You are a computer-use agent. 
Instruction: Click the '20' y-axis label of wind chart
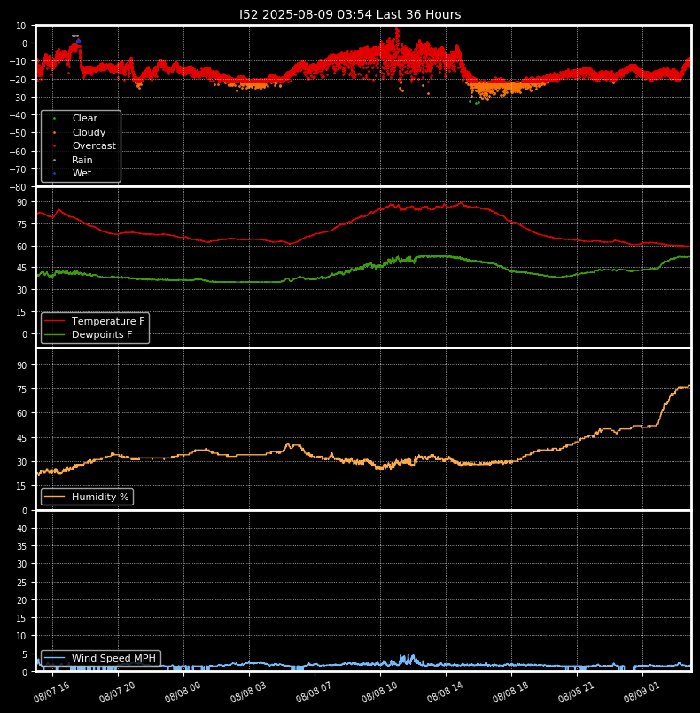click(22, 600)
